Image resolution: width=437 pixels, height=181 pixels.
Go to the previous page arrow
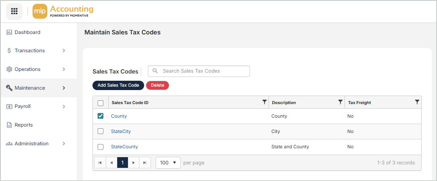tap(111, 163)
